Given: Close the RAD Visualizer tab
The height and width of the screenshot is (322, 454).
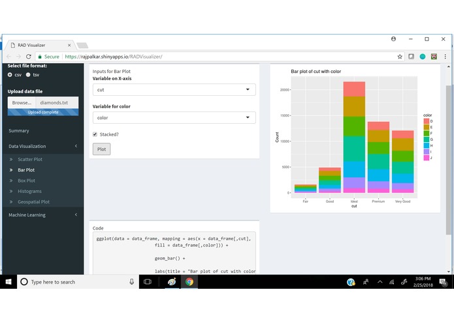Looking at the screenshot, I should pos(69,46).
